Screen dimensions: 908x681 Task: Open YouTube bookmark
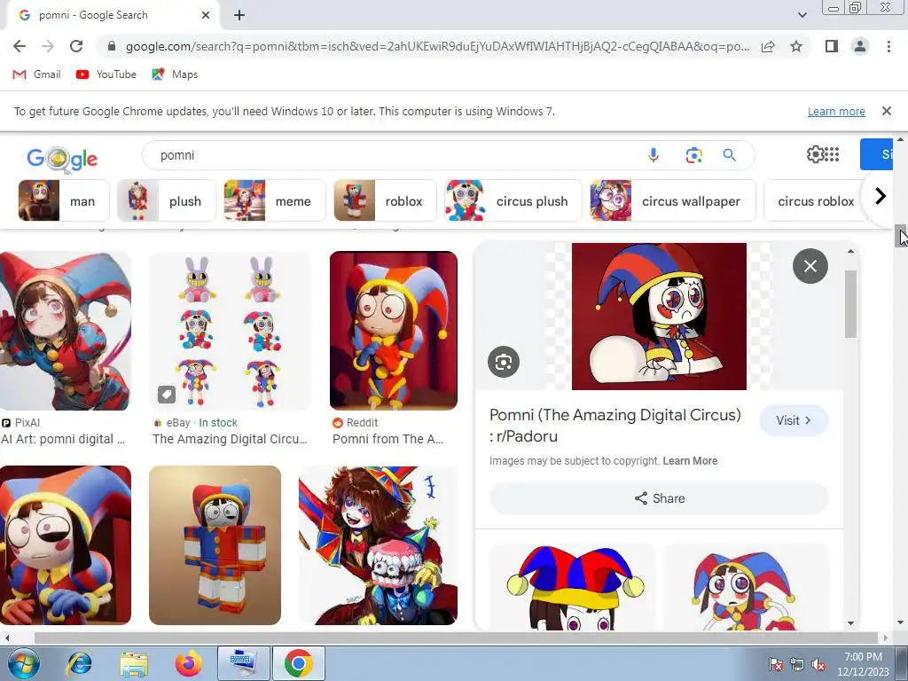(x=106, y=74)
